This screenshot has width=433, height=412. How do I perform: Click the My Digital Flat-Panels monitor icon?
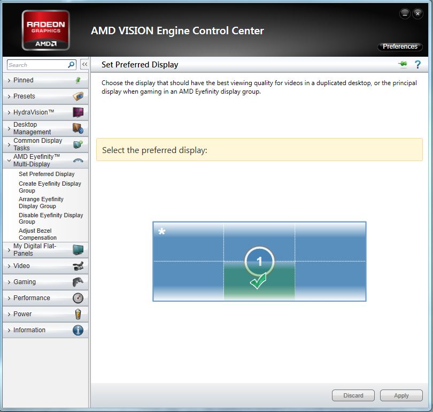tap(78, 249)
